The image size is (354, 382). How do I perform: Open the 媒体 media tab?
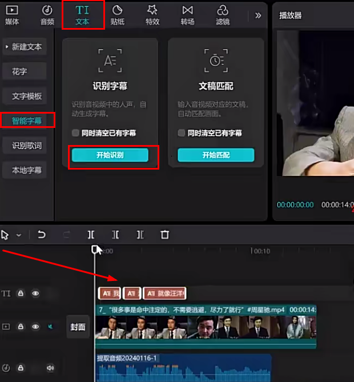click(x=11, y=15)
